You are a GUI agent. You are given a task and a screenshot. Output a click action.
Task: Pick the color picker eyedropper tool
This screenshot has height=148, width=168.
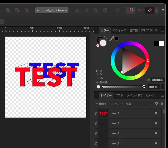coord(112,39)
